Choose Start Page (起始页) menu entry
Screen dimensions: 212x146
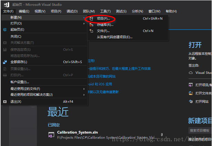44,30
